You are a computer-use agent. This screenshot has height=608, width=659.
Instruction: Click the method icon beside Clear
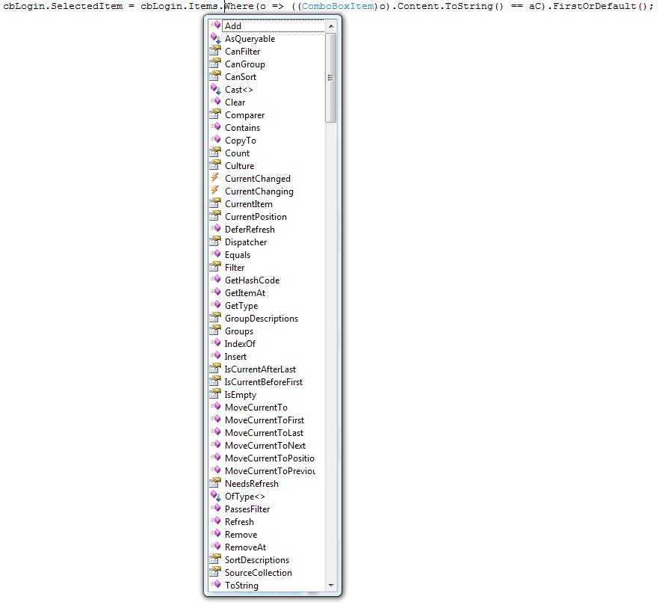216,102
